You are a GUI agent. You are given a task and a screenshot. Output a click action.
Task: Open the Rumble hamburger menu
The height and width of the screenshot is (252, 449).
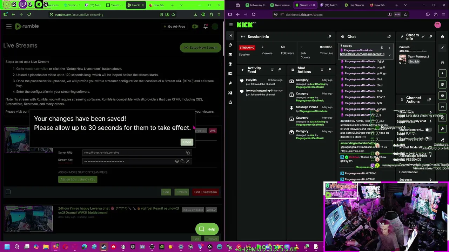9,26
